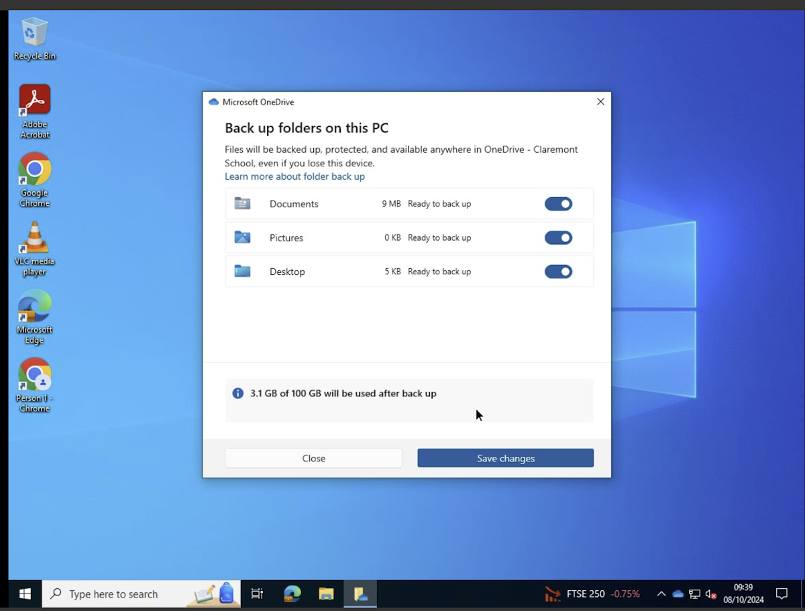Click the OneDrive cloud icon in dialog title
This screenshot has width=805, height=611.
tap(214, 102)
